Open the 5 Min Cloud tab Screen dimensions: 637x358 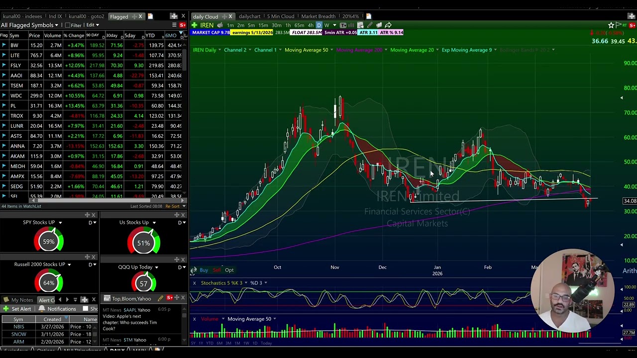tap(281, 16)
